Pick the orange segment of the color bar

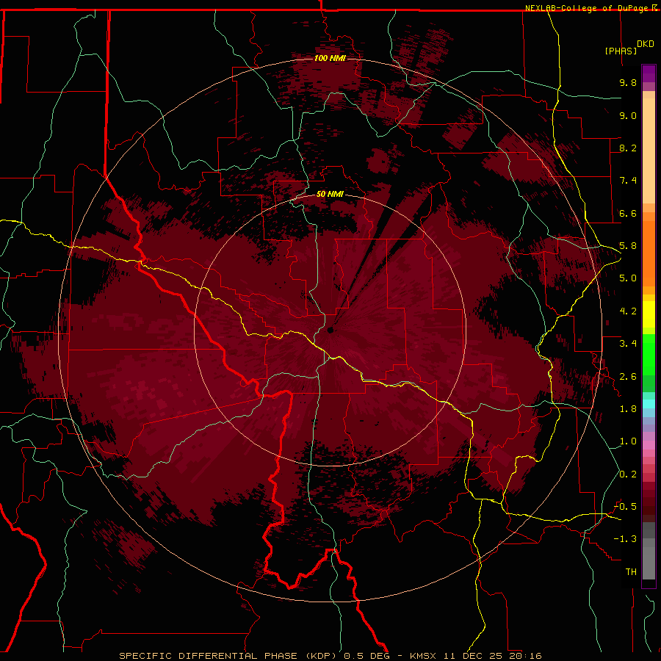(649, 253)
